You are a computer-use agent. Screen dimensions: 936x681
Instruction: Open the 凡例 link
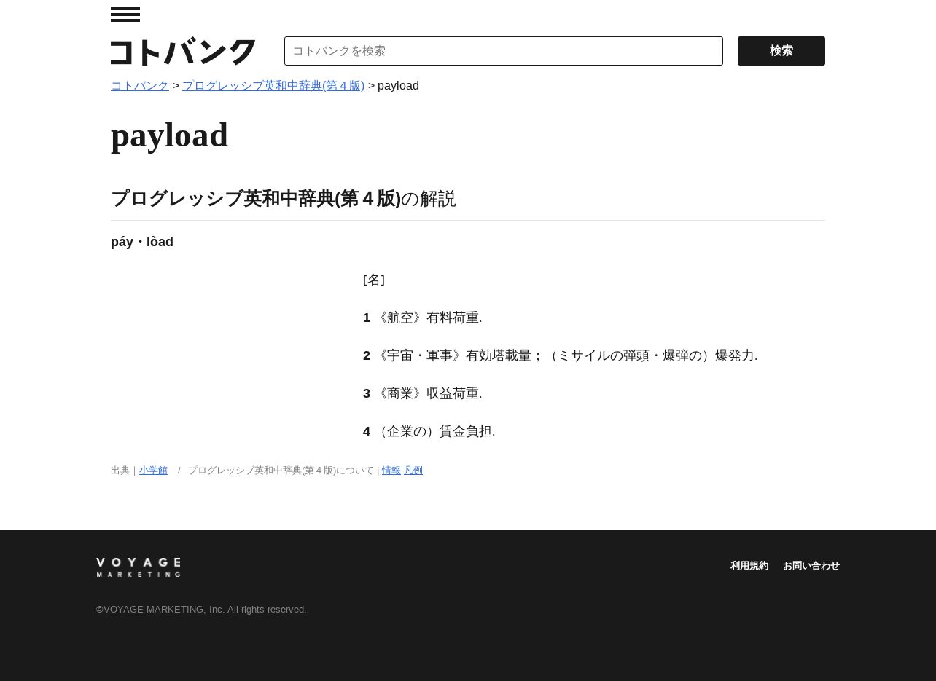coord(413,471)
